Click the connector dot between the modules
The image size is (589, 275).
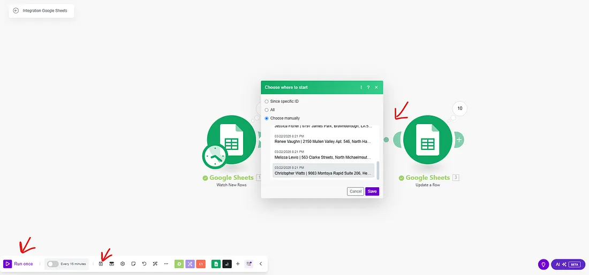click(386, 140)
